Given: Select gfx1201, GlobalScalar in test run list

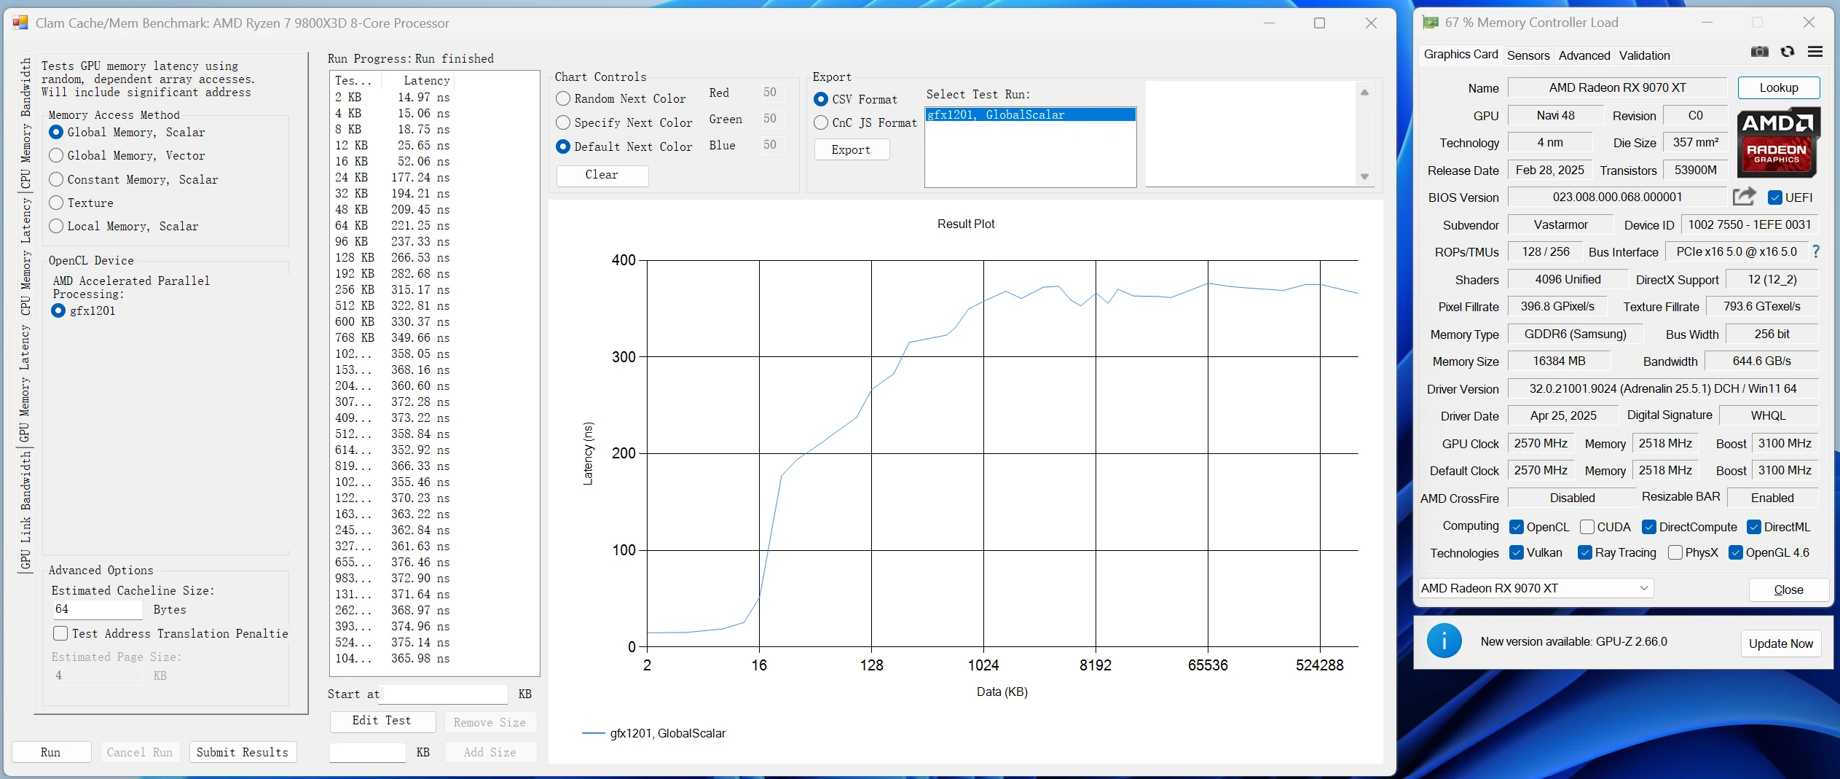Looking at the screenshot, I should (x=1029, y=115).
